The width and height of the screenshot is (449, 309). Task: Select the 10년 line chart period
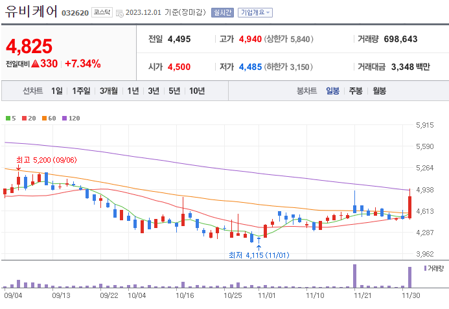197,91
